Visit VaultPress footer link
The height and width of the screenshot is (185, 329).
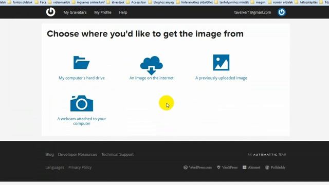(227, 168)
